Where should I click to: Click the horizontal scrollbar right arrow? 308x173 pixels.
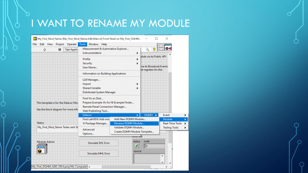click(x=167, y=167)
